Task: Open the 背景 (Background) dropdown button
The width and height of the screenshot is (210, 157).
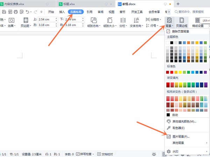Action: [x=169, y=22]
